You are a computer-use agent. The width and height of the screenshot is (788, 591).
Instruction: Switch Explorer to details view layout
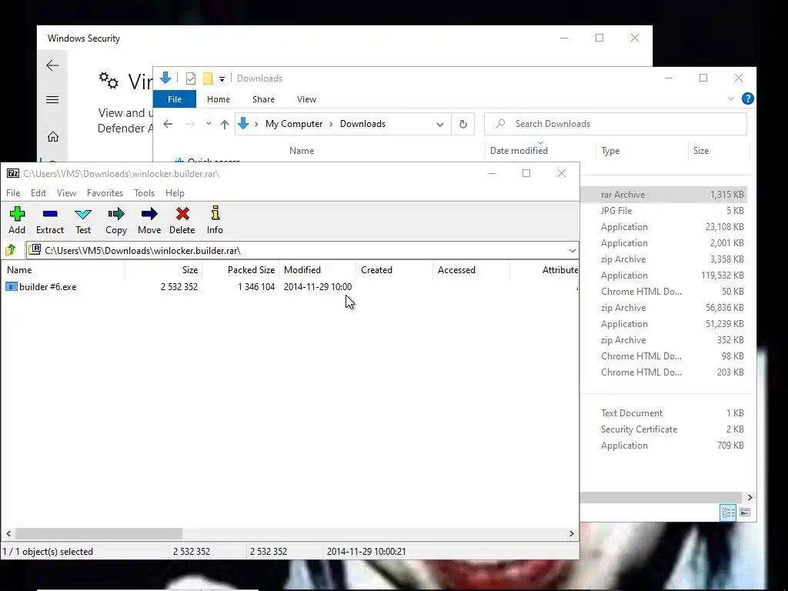pos(728,513)
